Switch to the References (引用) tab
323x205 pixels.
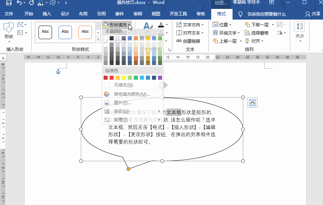[x=101, y=14]
